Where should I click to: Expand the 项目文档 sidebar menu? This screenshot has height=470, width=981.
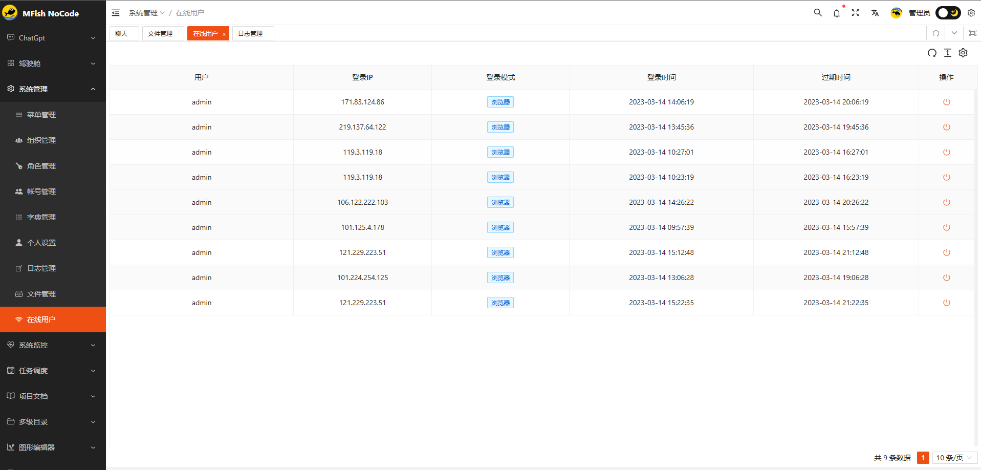53,396
